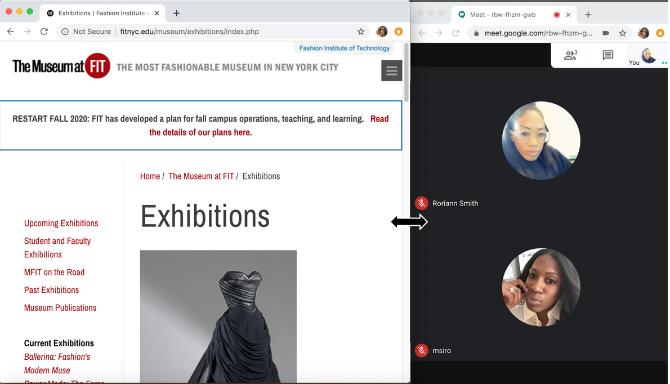Open the Upcoming Exhibitions link
Image resolution: width=670 pixels, height=384 pixels.
(61, 223)
